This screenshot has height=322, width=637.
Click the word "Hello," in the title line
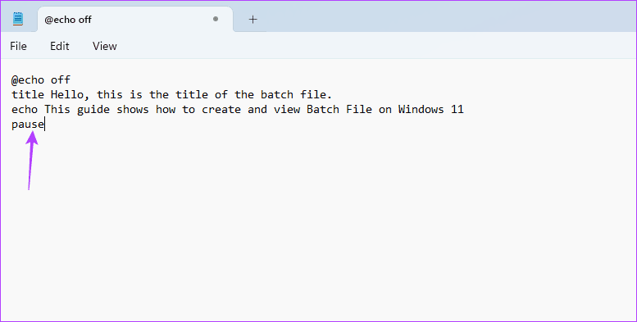tap(71, 95)
